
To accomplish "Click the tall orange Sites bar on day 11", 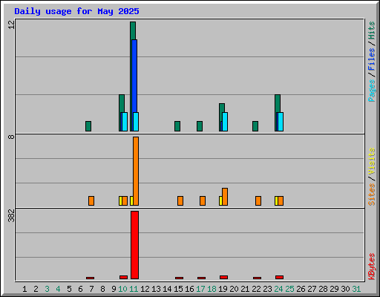I will click(136, 171).
